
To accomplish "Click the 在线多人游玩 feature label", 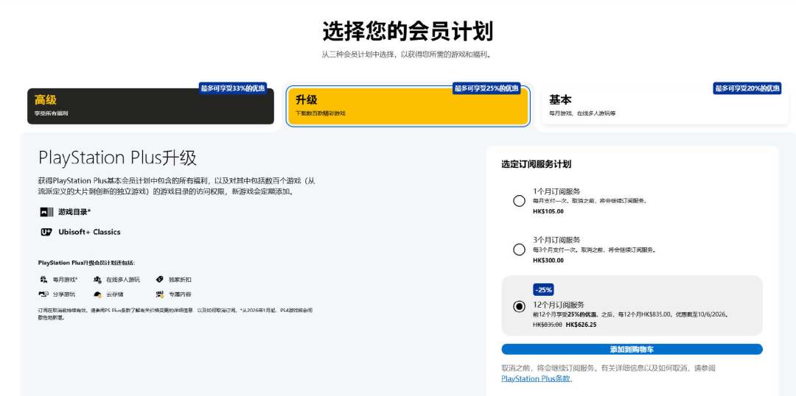I will point(123,280).
